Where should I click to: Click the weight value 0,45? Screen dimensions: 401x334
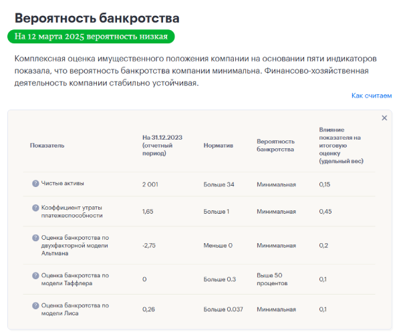click(x=325, y=212)
